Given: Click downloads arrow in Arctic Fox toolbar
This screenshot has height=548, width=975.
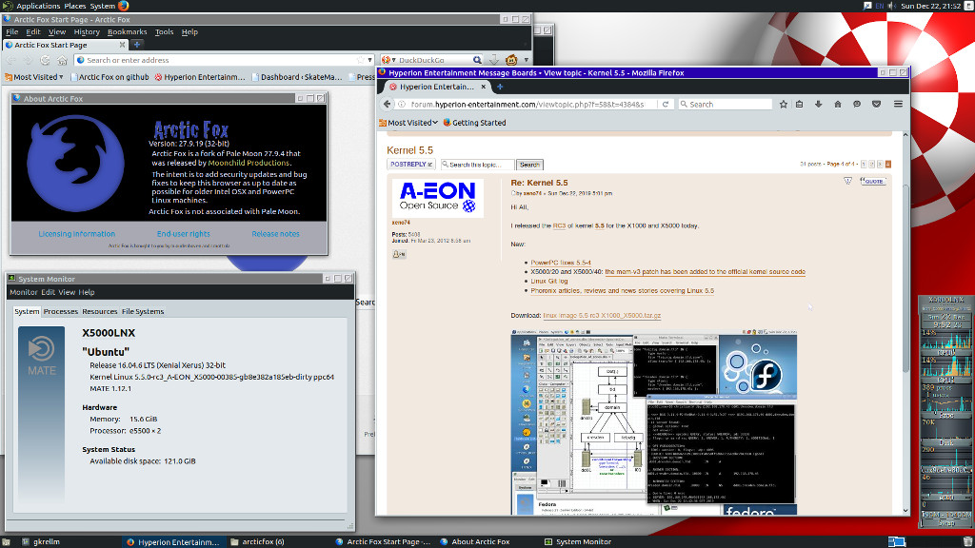Looking at the screenshot, I should pos(494,60).
